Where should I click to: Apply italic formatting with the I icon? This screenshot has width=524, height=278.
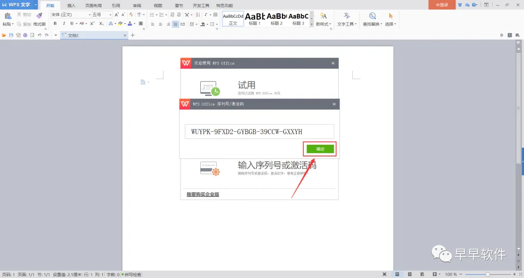pyautogui.click(x=64, y=24)
